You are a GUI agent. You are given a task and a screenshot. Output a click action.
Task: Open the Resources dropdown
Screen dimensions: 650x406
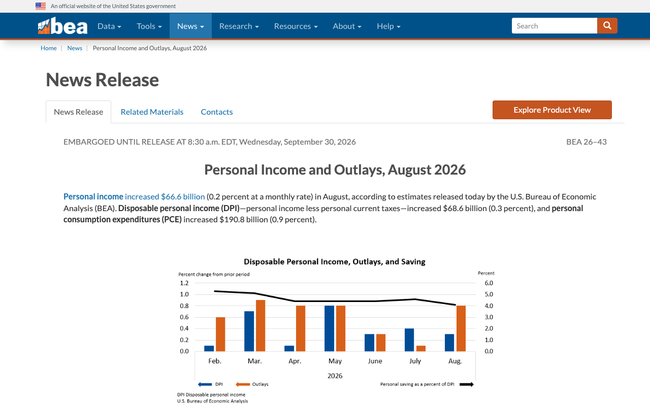click(x=296, y=26)
